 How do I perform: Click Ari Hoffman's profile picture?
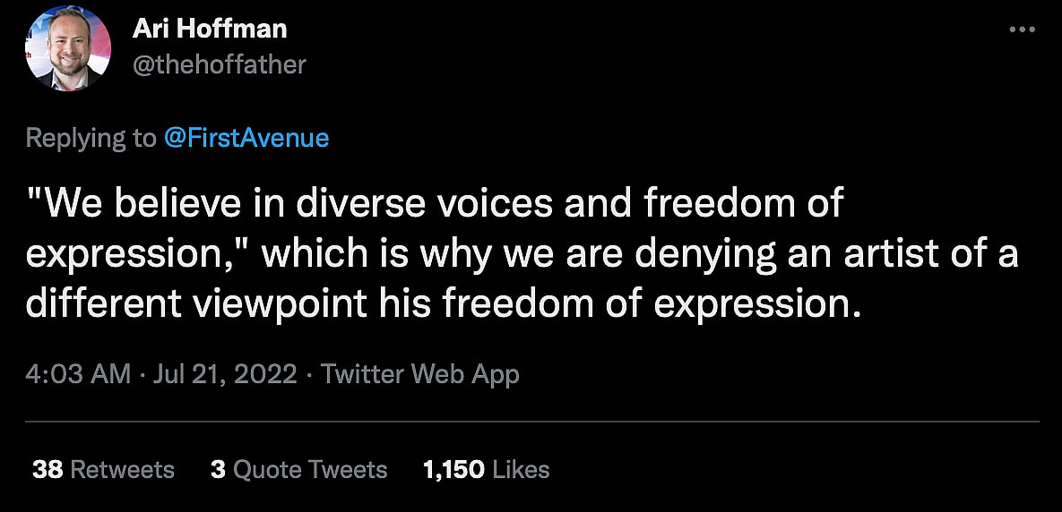(68, 48)
